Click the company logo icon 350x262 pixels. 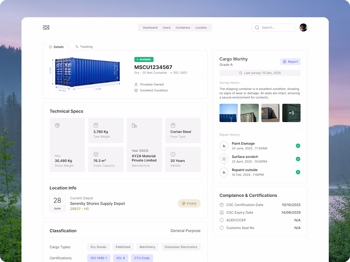point(46,27)
